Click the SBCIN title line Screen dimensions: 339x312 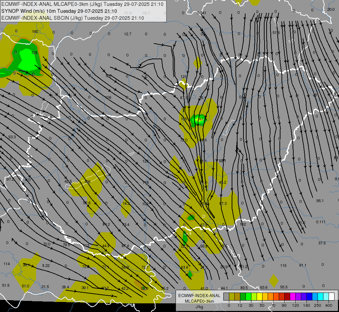tap(73, 18)
